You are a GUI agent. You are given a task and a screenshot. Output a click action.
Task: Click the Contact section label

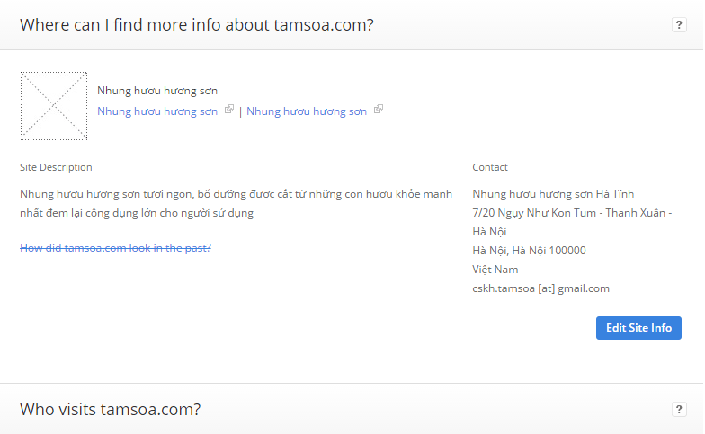(x=489, y=167)
